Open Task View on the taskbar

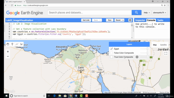[x=49, y=96]
